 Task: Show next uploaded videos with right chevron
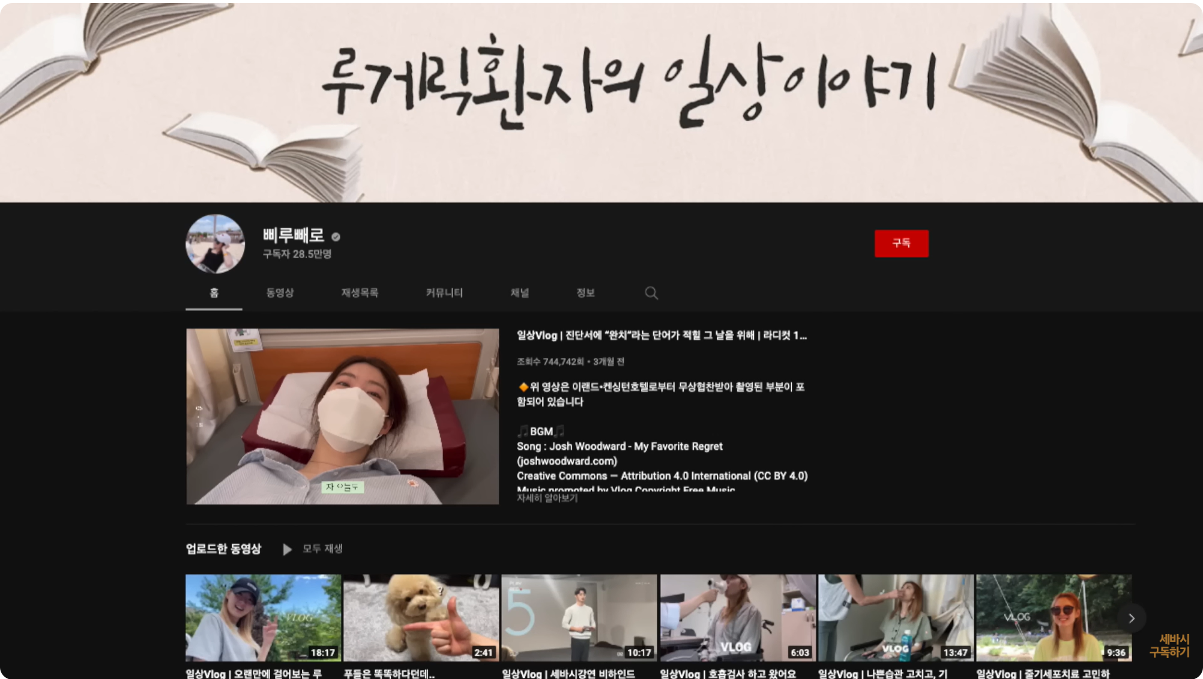tap(1132, 618)
